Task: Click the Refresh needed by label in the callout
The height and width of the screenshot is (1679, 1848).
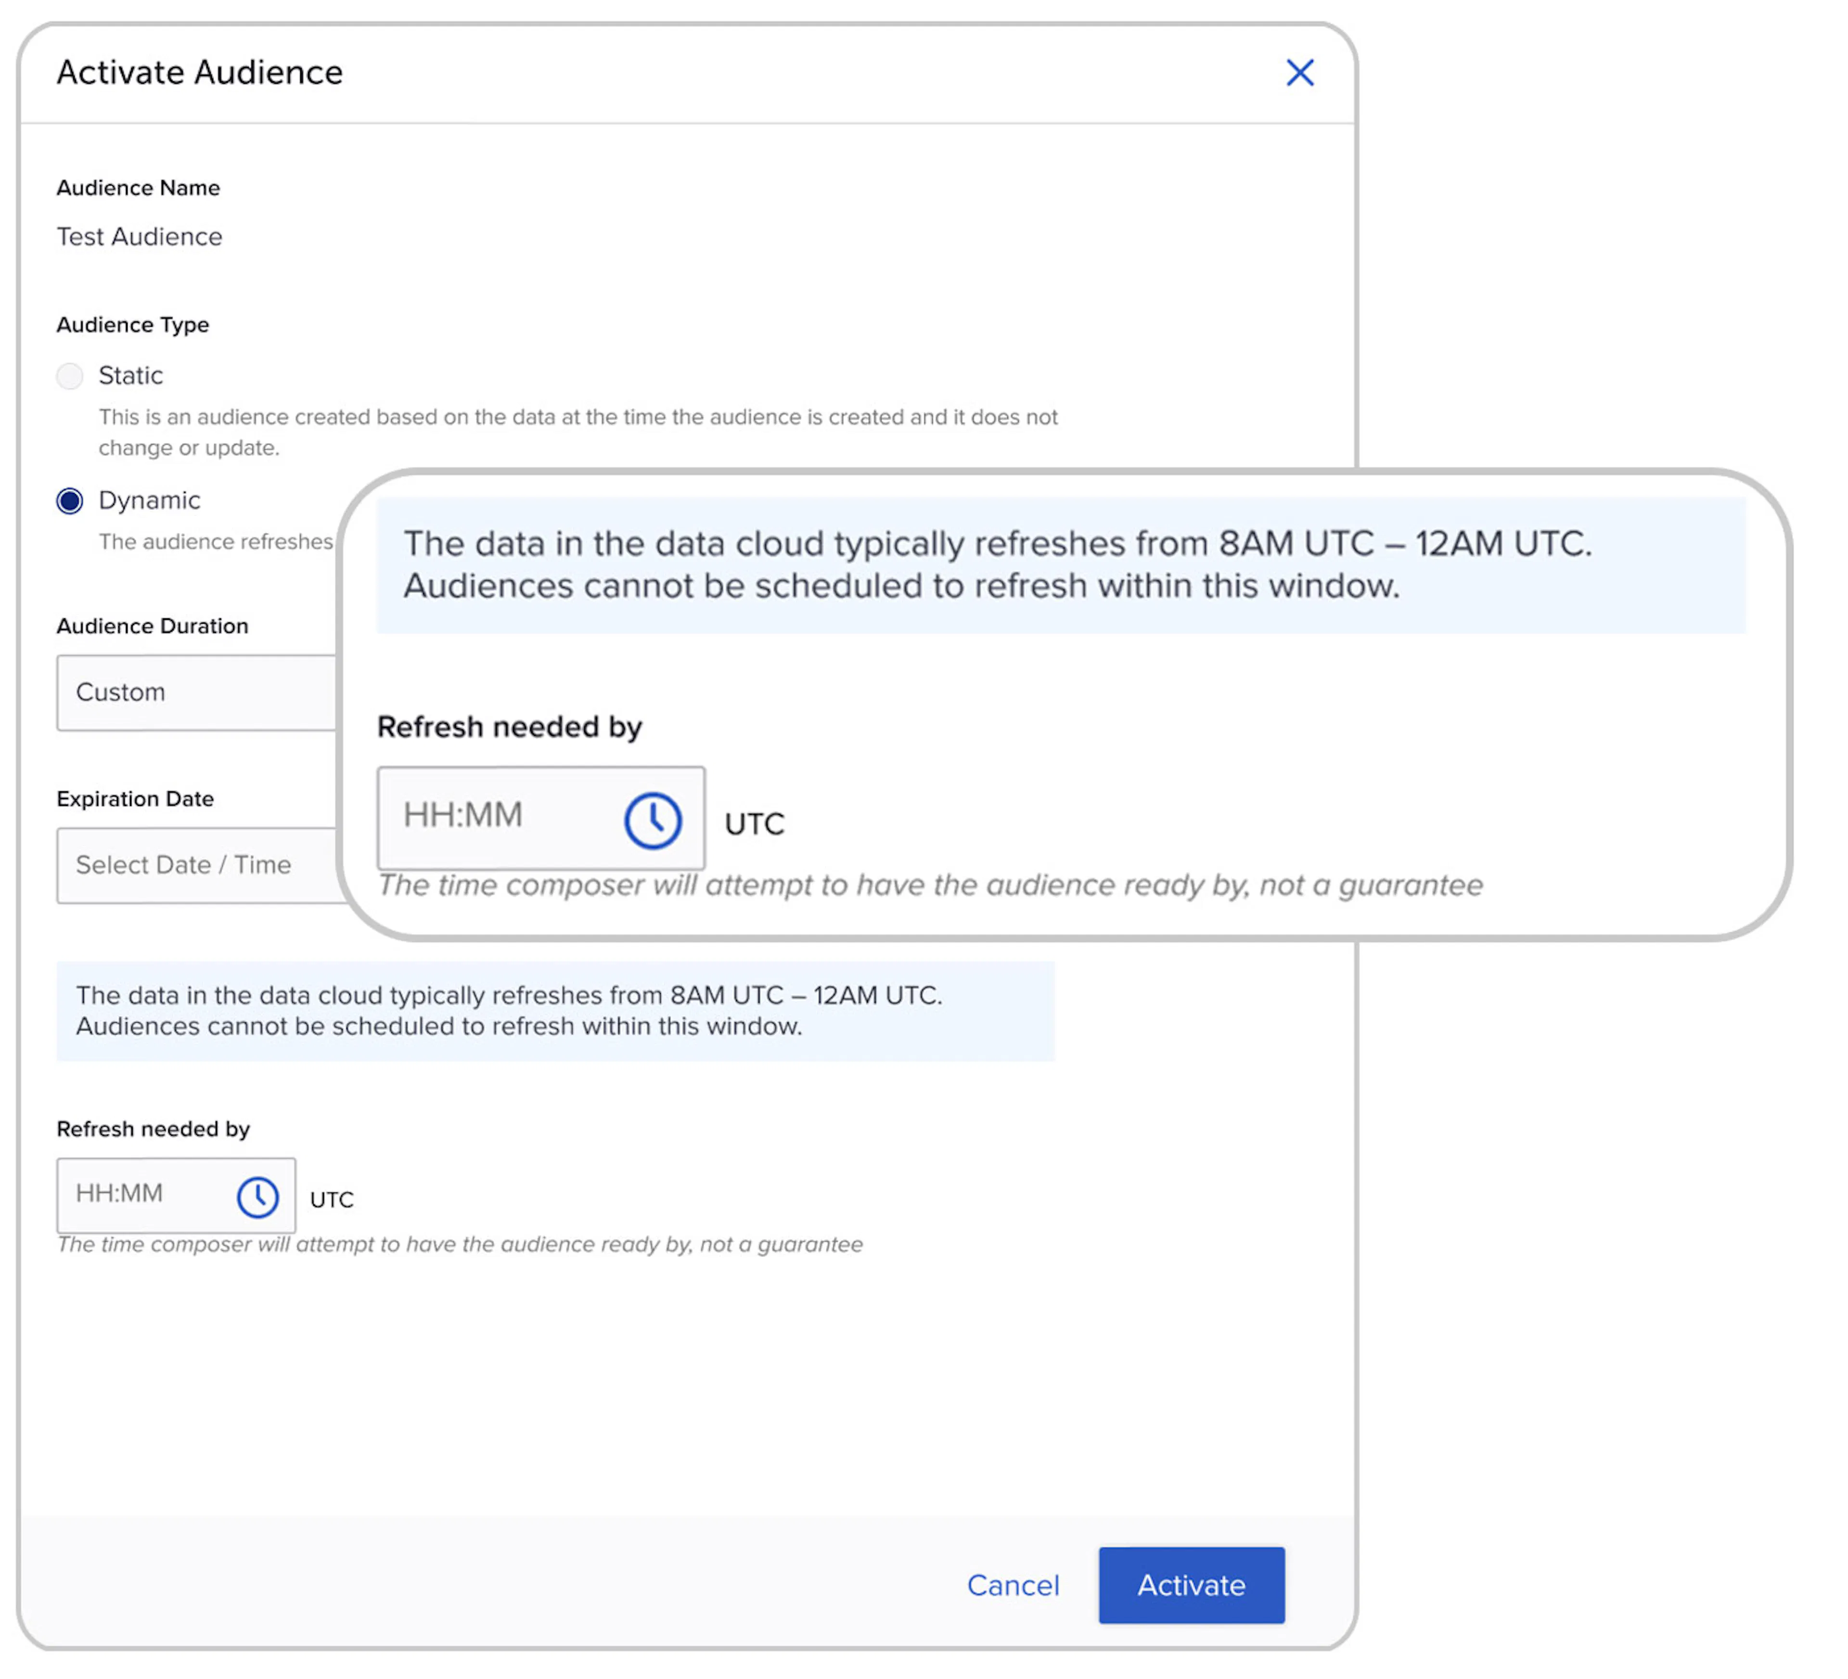Action: tap(510, 727)
